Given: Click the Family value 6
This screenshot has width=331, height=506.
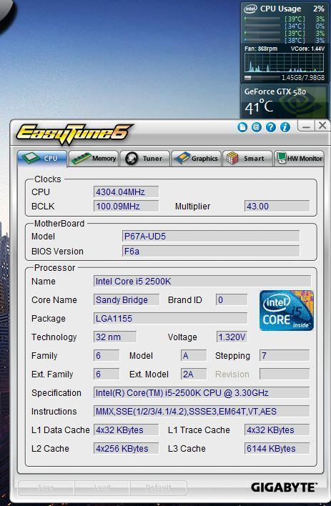Looking at the screenshot, I should click(x=107, y=355).
